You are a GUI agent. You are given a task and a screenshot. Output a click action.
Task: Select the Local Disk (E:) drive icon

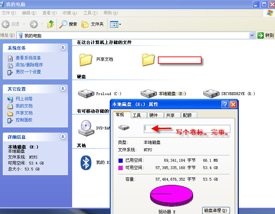148,93
